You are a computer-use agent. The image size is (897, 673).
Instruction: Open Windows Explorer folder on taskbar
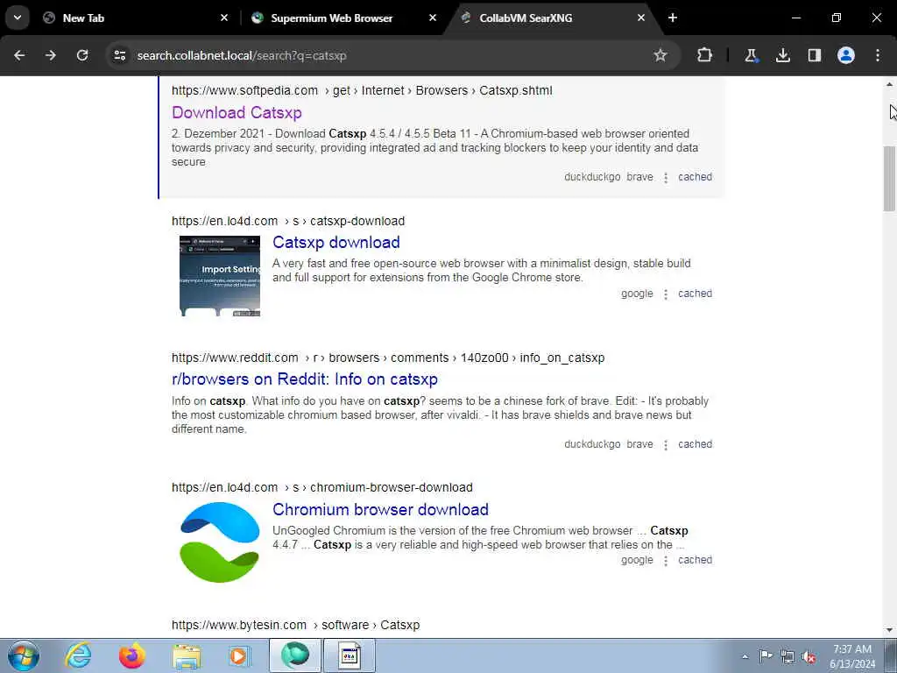(x=187, y=655)
